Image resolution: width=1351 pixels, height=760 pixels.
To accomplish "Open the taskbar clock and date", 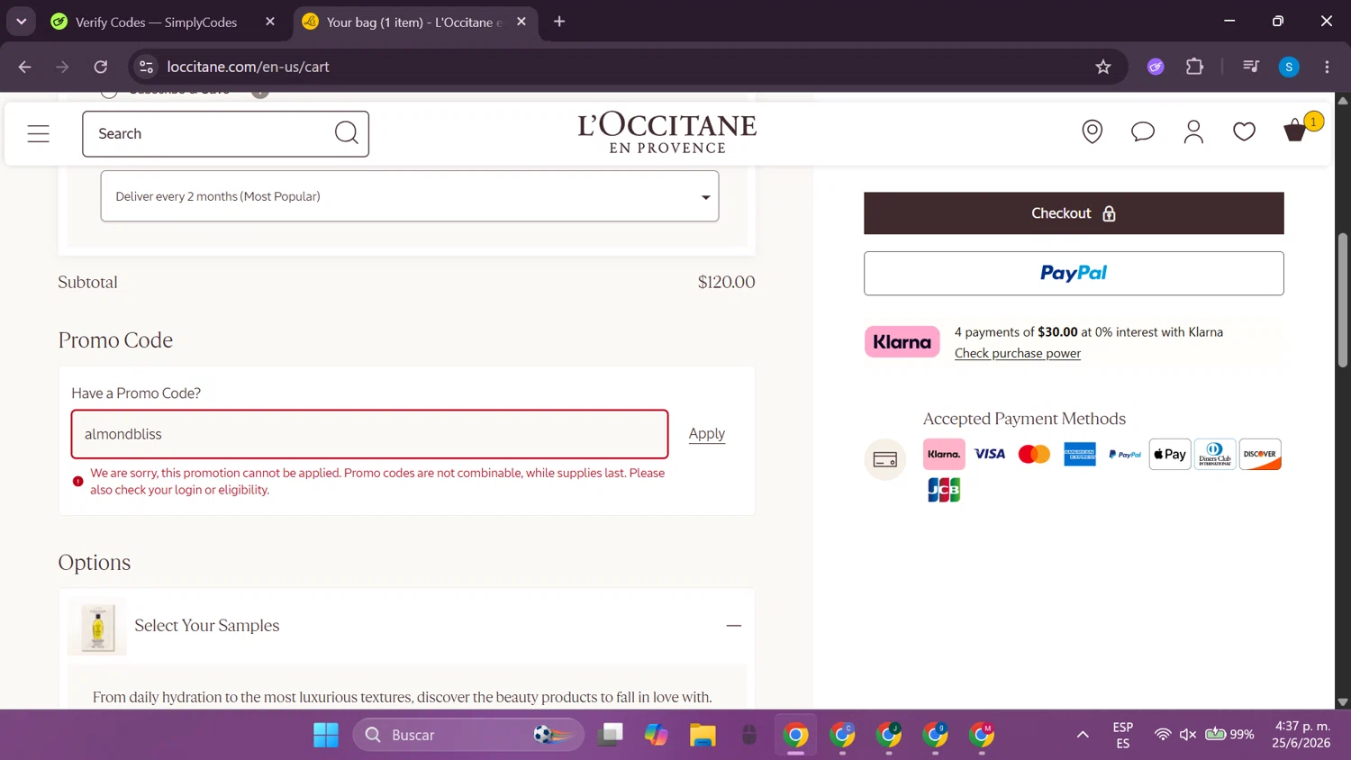I will [1301, 735].
